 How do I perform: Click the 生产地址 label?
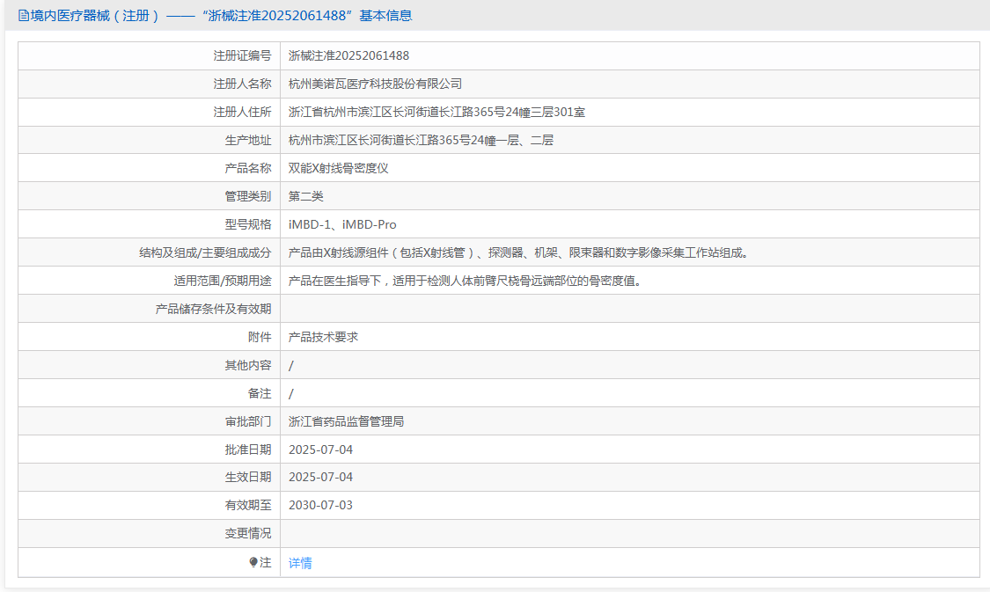[248, 140]
